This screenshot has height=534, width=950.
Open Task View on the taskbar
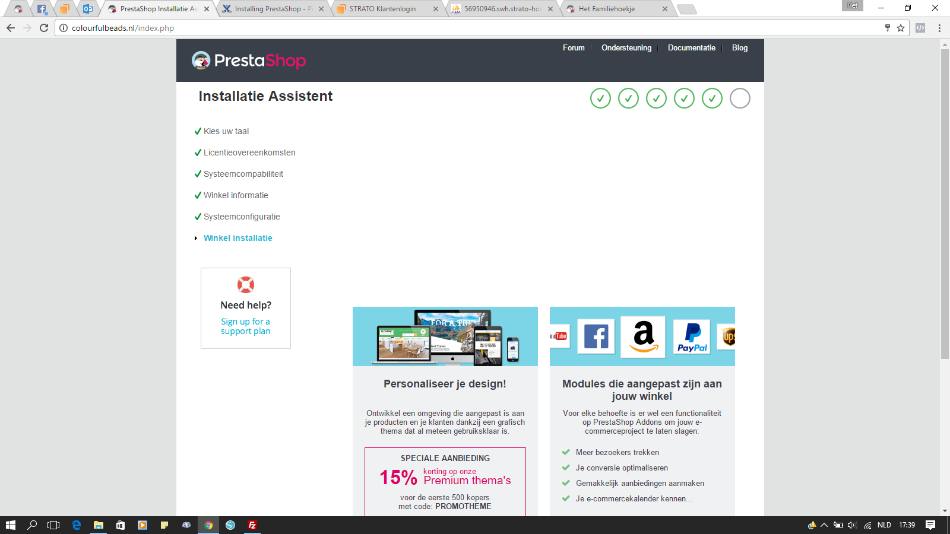(53, 525)
